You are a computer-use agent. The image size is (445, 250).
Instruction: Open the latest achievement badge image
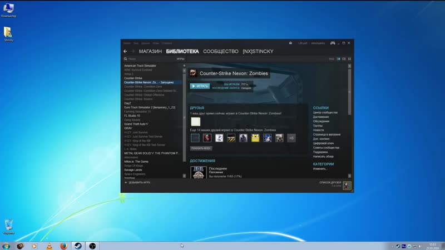[x=199, y=172]
